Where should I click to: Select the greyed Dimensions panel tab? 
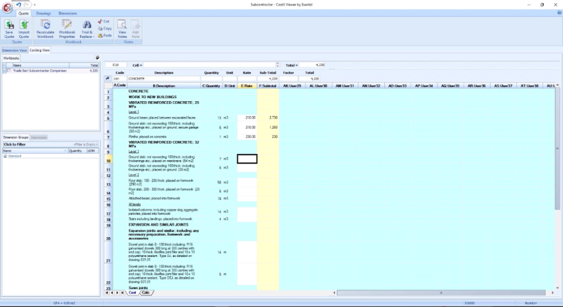click(x=39, y=137)
